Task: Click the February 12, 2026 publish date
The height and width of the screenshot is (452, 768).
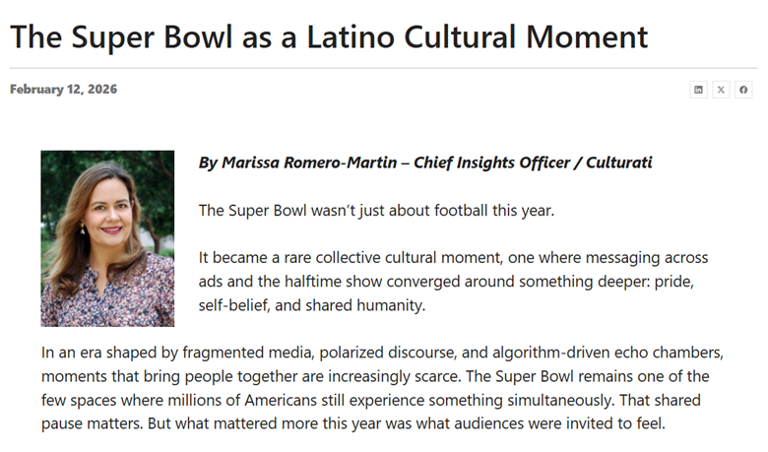Action: [63, 90]
